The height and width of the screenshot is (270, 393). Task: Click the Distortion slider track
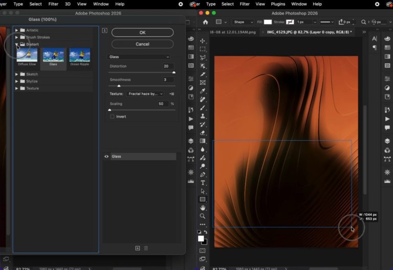point(142,73)
